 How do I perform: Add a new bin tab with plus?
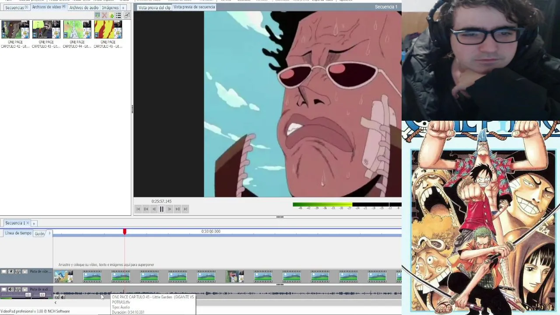[x=123, y=7]
